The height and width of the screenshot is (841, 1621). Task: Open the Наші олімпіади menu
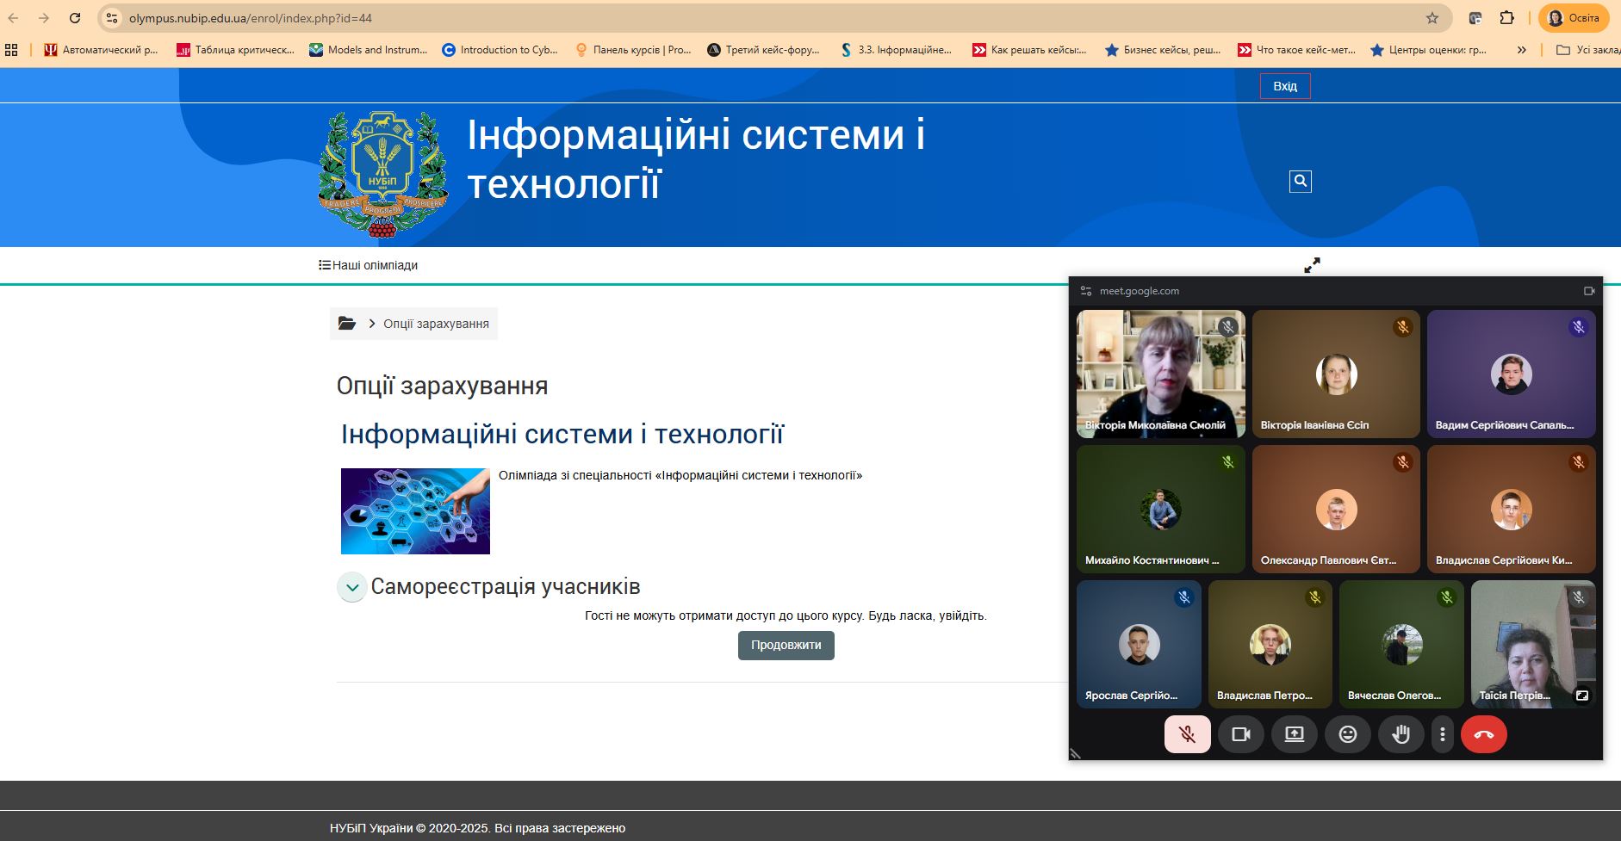point(369,265)
